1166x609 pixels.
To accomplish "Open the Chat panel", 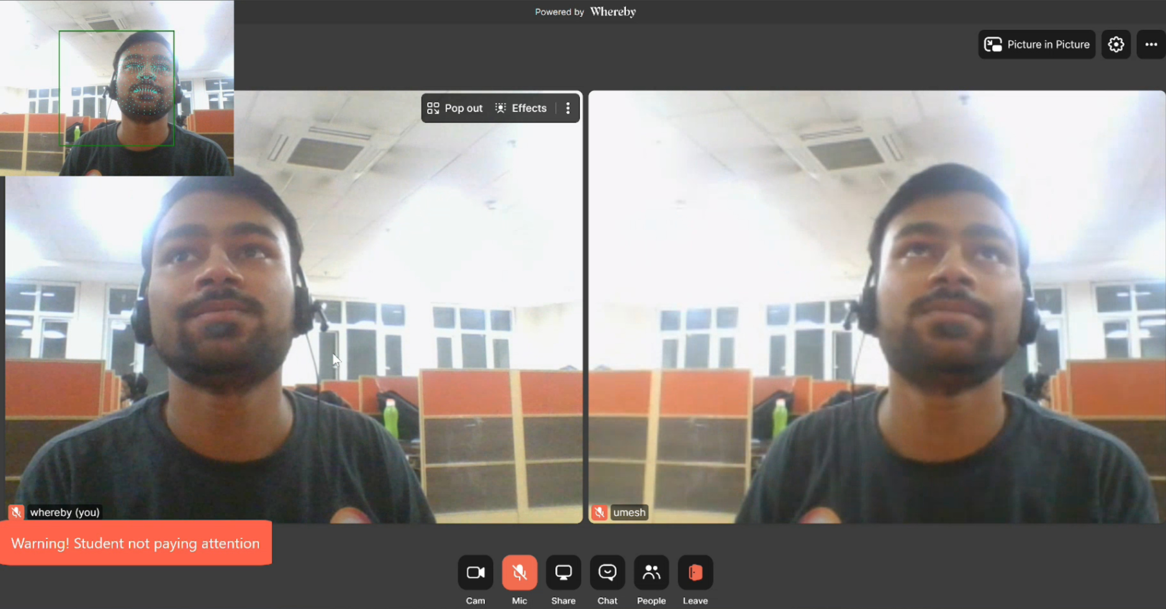I will point(607,573).
